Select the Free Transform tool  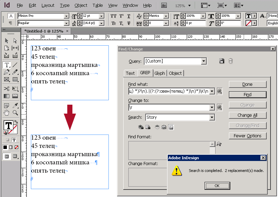(x=15, y=89)
